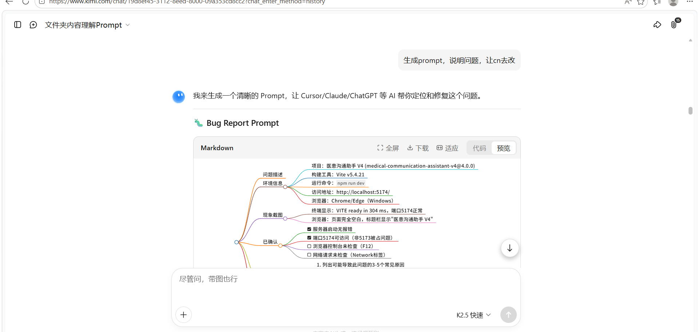
Task: Click the page's vertical scrollbar thumb
Action: [690, 111]
